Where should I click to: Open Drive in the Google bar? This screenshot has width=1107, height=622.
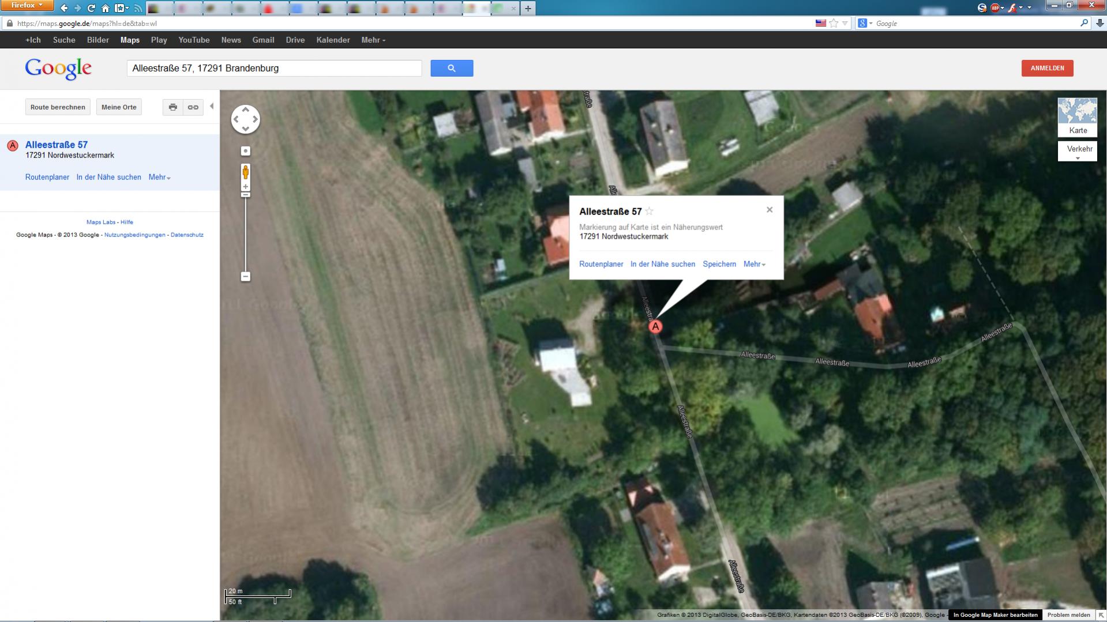click(x=295, y=40)
